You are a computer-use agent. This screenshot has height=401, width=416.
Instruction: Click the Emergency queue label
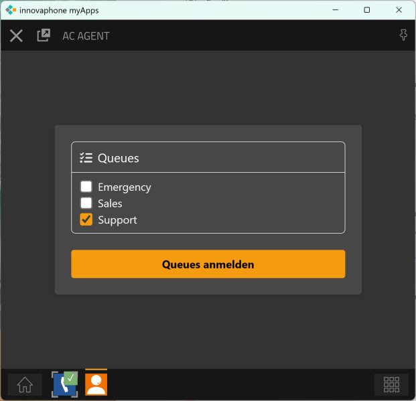click(x=125, y=187)
